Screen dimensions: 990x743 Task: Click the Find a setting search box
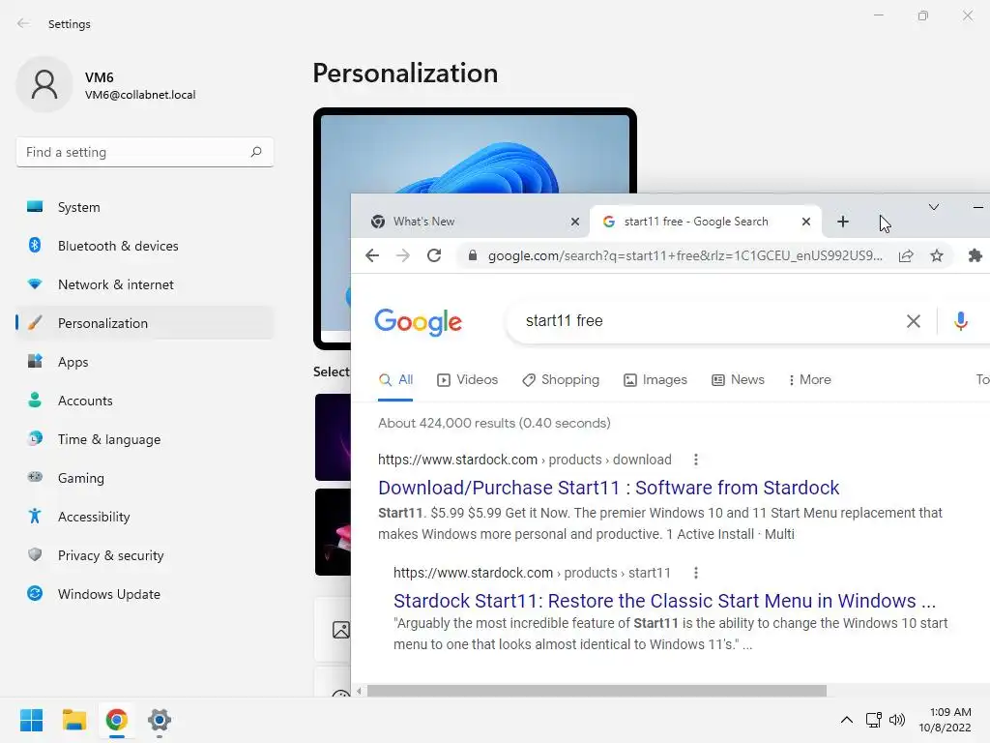(x=145, y=152)
